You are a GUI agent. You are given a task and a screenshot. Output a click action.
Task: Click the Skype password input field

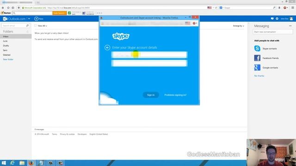coord(149,63)
